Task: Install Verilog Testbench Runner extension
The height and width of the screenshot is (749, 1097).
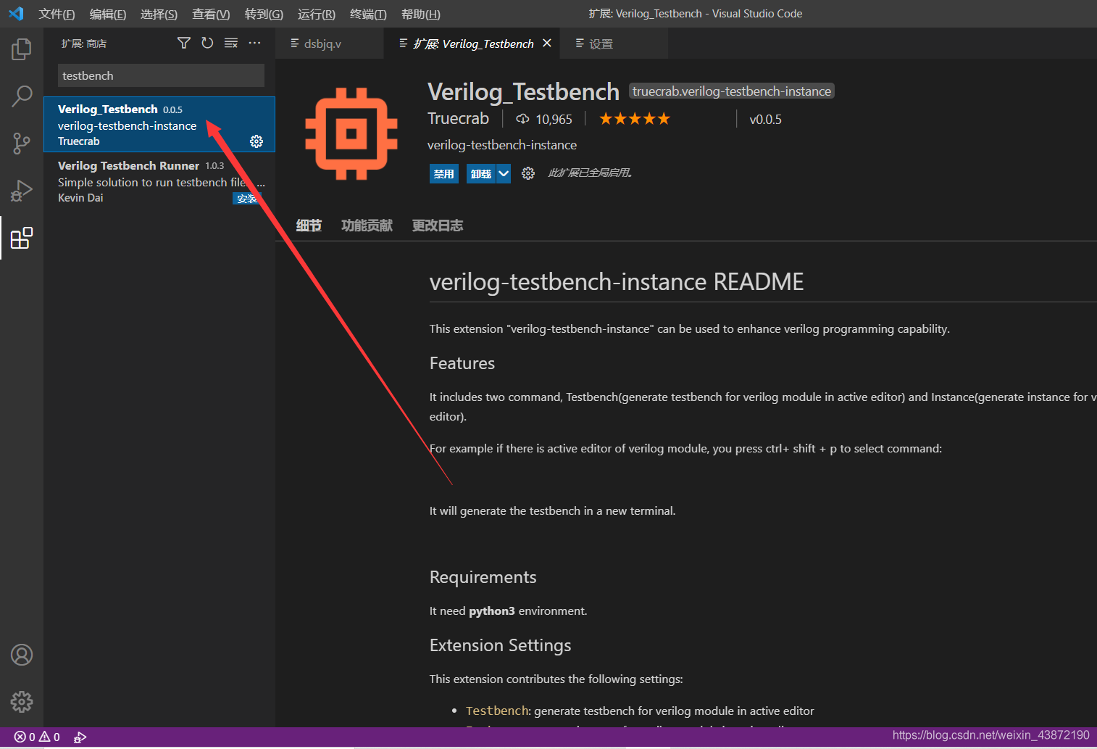Action: 246,199
